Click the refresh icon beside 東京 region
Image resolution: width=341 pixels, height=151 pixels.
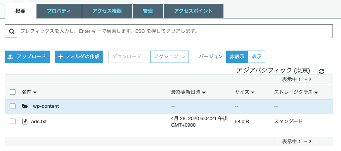[322, 71]
